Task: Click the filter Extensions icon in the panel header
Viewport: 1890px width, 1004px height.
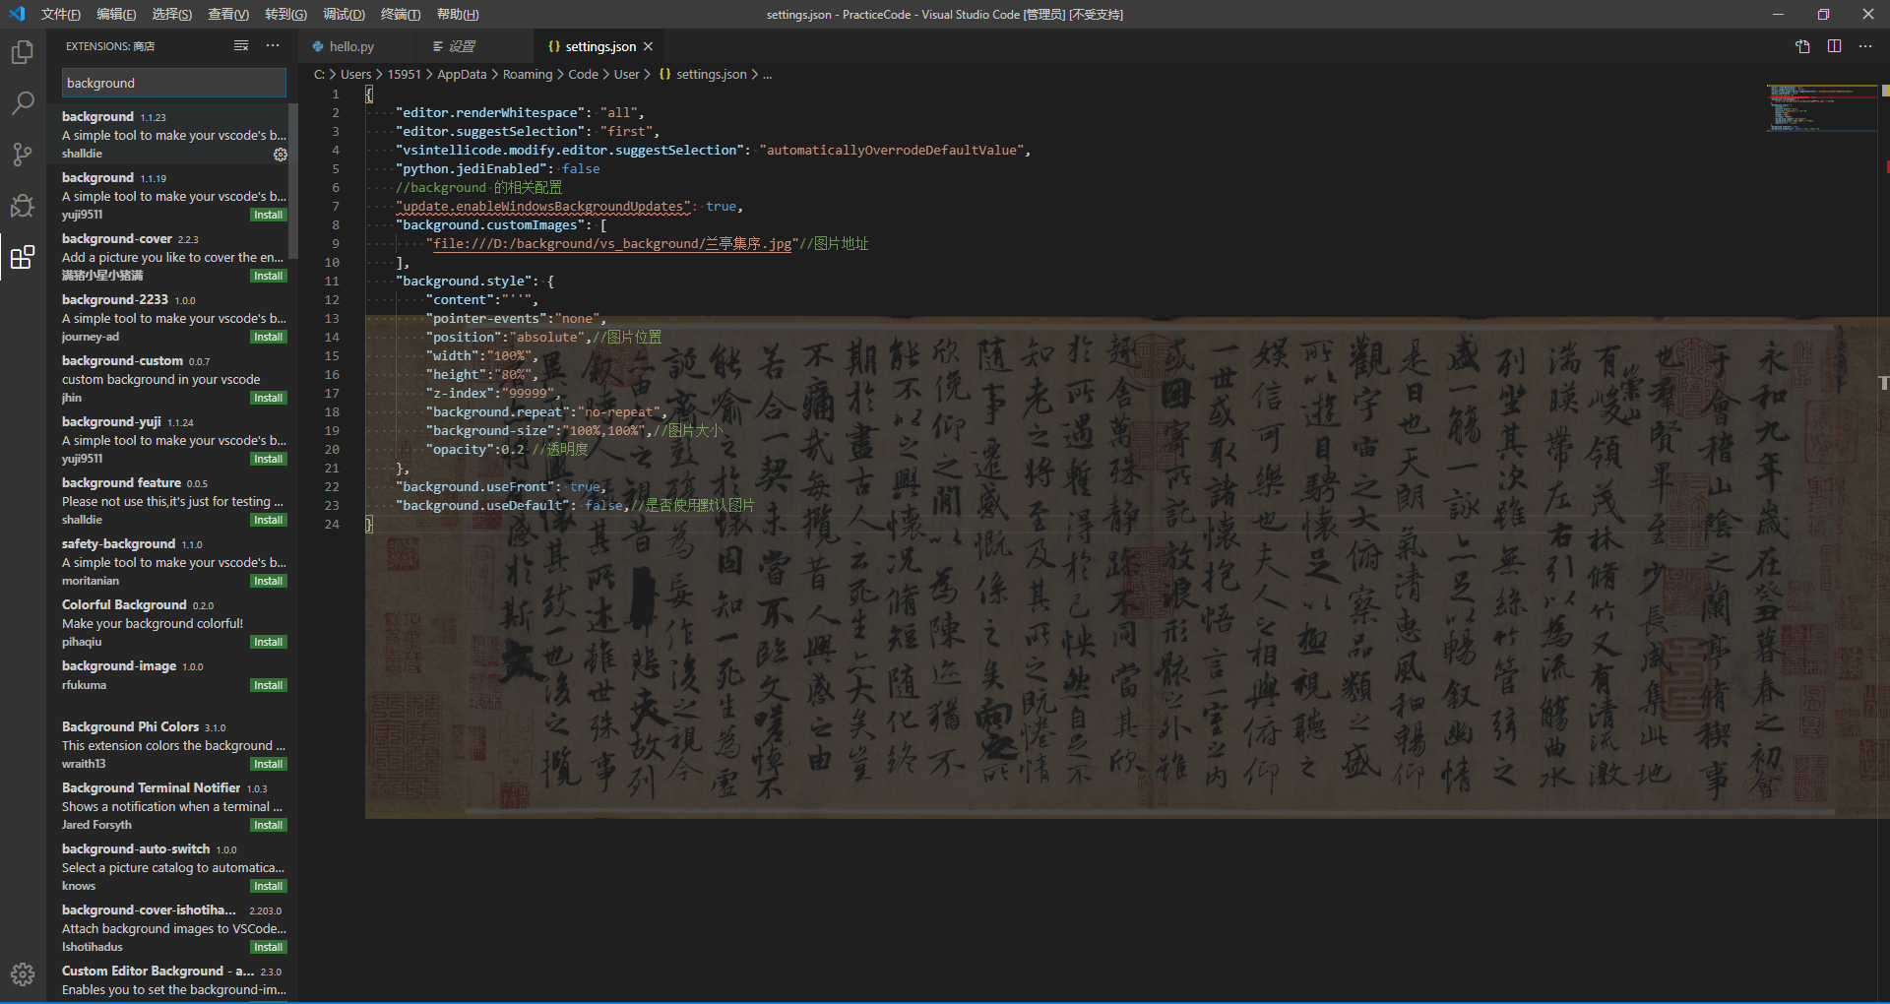Action: tap(240, 45)
